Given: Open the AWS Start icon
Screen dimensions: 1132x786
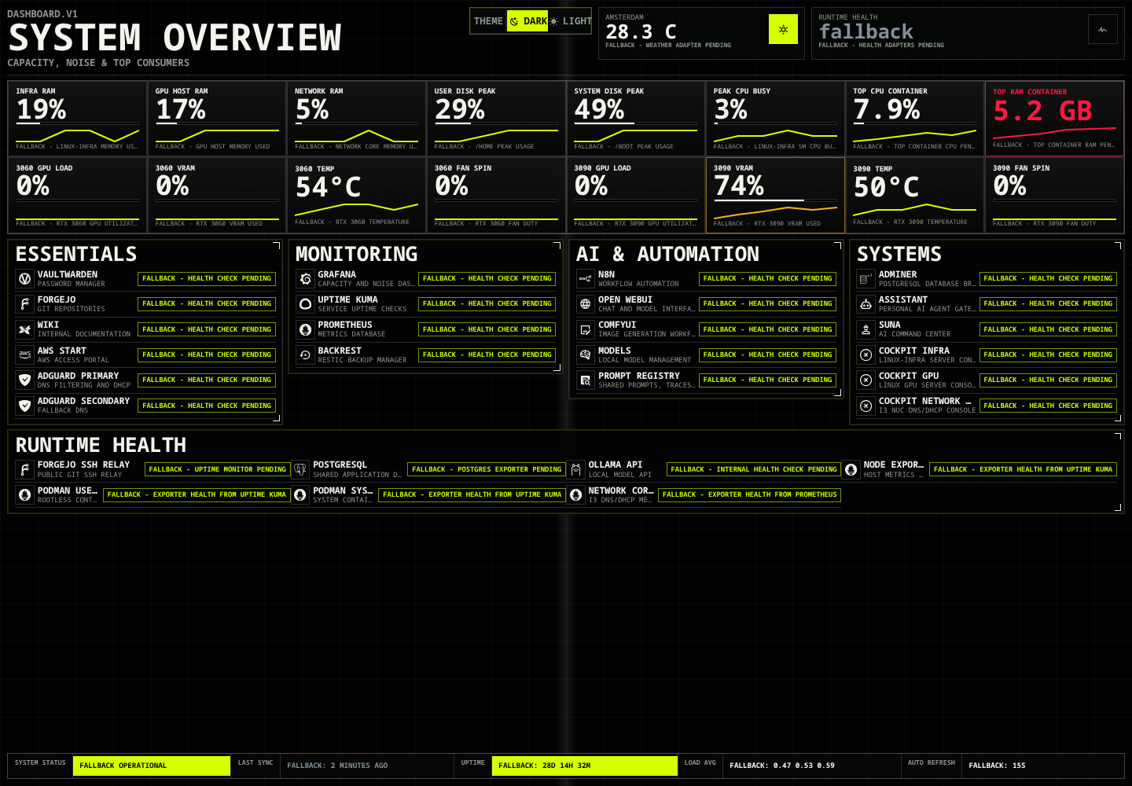Looking at the screenshot, I should (24, 354).
